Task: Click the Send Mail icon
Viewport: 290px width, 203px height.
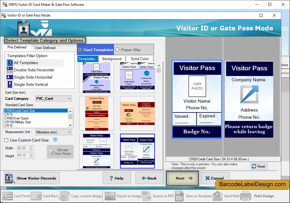Action: pyautogui.click(x=217, y=196)
